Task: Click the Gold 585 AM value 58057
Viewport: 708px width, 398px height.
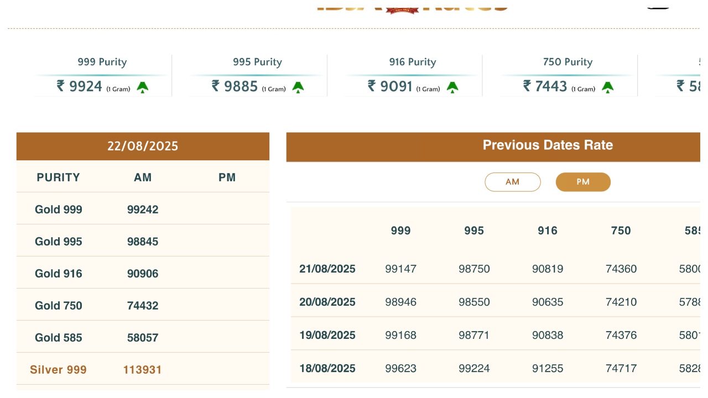Action: pyautogui.click(x=143, y=338)
